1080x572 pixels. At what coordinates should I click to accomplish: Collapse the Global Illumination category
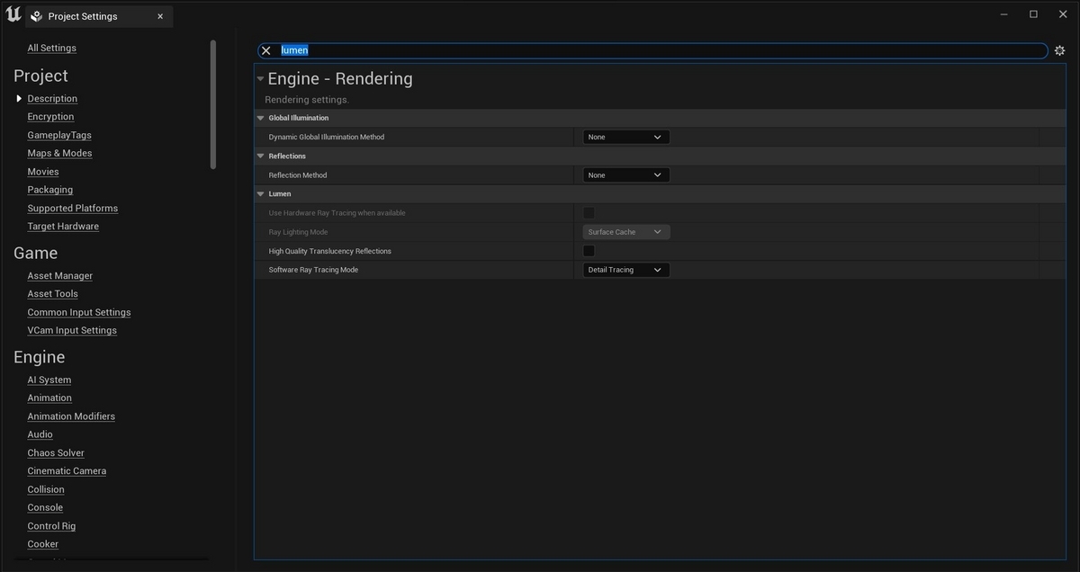pos(260,118)
